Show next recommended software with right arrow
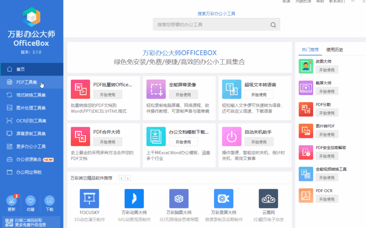Screen dimensions: 366x228 point(128,178)
